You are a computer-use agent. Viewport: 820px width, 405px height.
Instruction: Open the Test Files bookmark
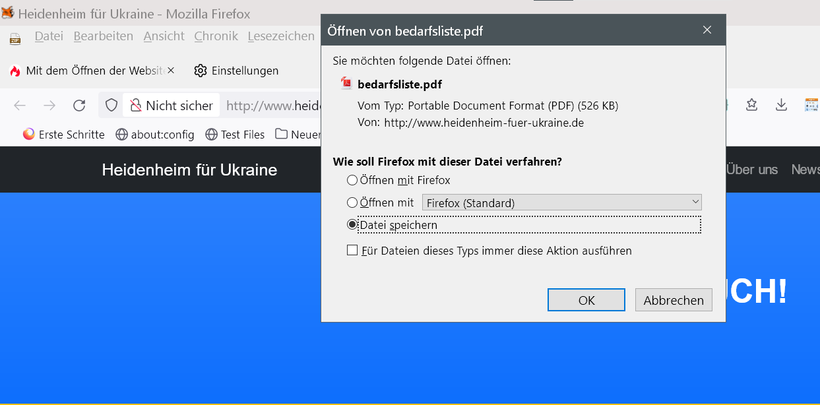tap(235, 135)
